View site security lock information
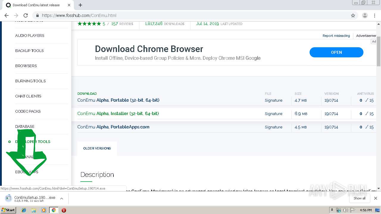This screenshot has height=214, width=381. tap(38, 15)
